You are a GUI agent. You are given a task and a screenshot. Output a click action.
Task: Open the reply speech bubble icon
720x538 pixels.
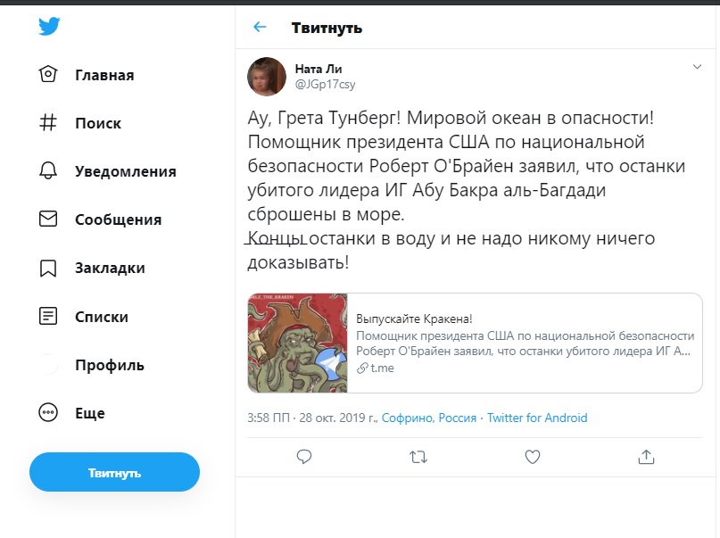(304, 457)
